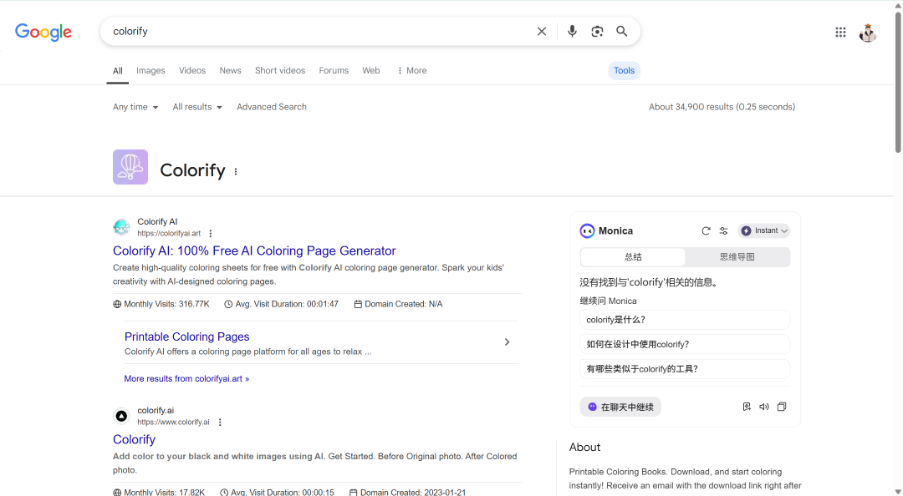This screenshot has width=903, height=496.
Task: Open the More search categories menu
Action: [411, 70]
